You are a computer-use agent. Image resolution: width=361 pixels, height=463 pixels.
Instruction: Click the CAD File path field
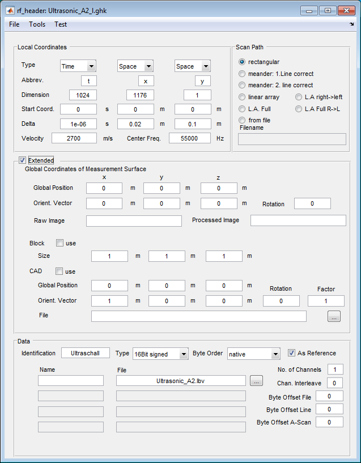coord(199,316)
